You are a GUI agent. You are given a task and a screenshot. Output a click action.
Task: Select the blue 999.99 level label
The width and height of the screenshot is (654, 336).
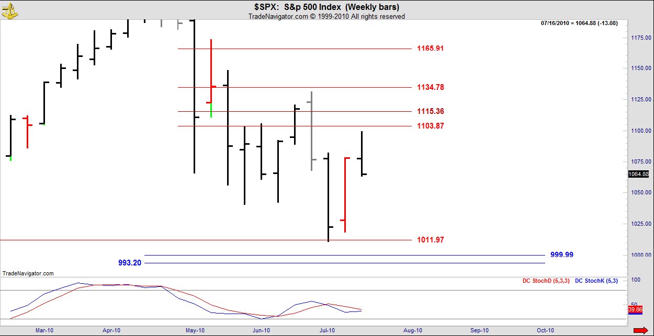pos(562,255)
